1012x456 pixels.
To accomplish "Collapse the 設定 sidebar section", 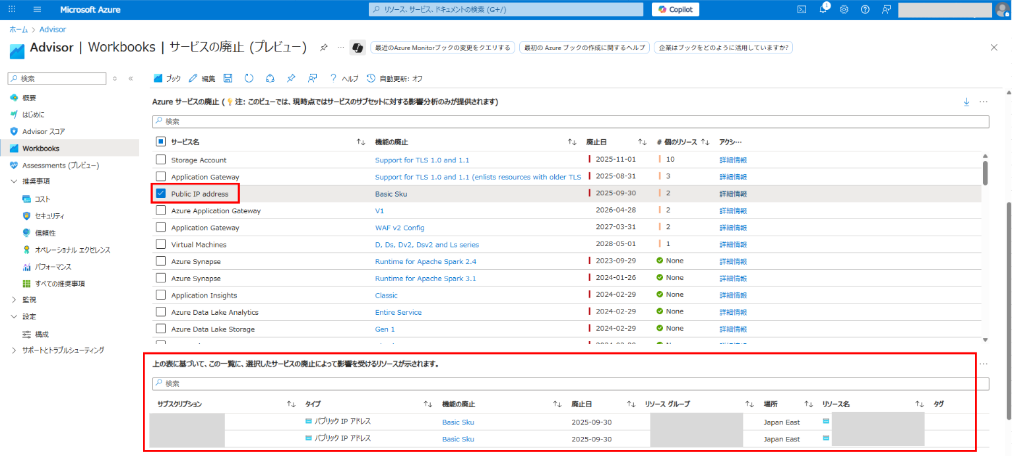I will click(15, 316).
